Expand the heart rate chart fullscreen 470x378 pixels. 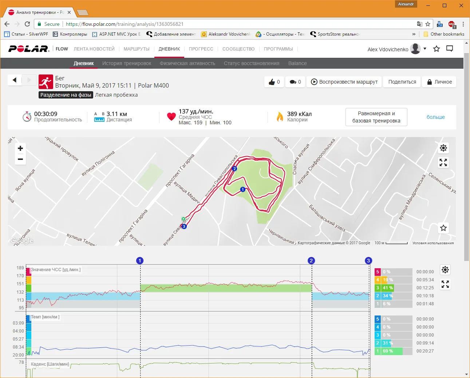445,284
